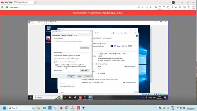The width and height of the screenshot is (197, 111).
Task: Click the remote taskbar search box
Action: 48,97
